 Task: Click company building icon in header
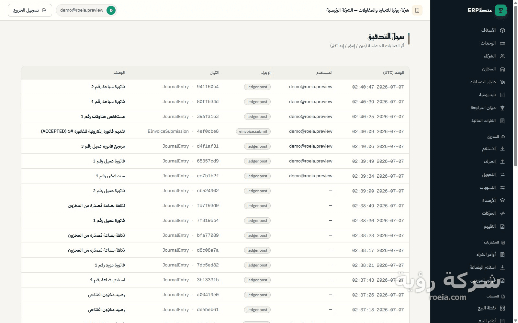pos(417,10)
